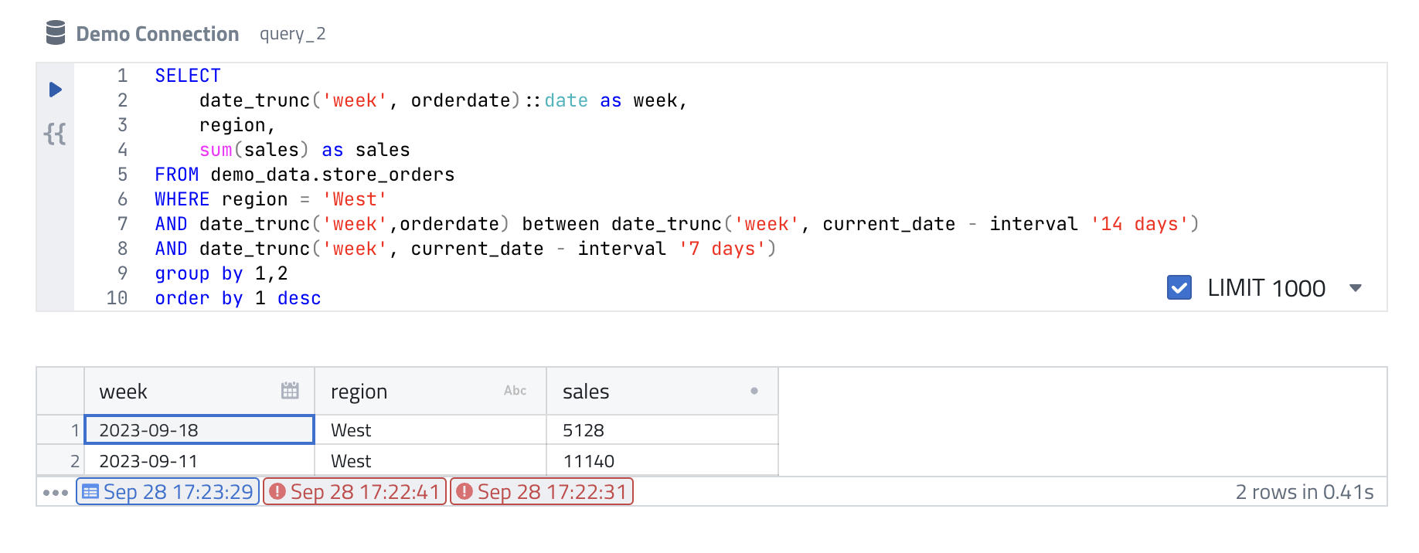1419x553 pixels.
Task: Click the calendar icon in week column header
Action: [x=290, y=391]
